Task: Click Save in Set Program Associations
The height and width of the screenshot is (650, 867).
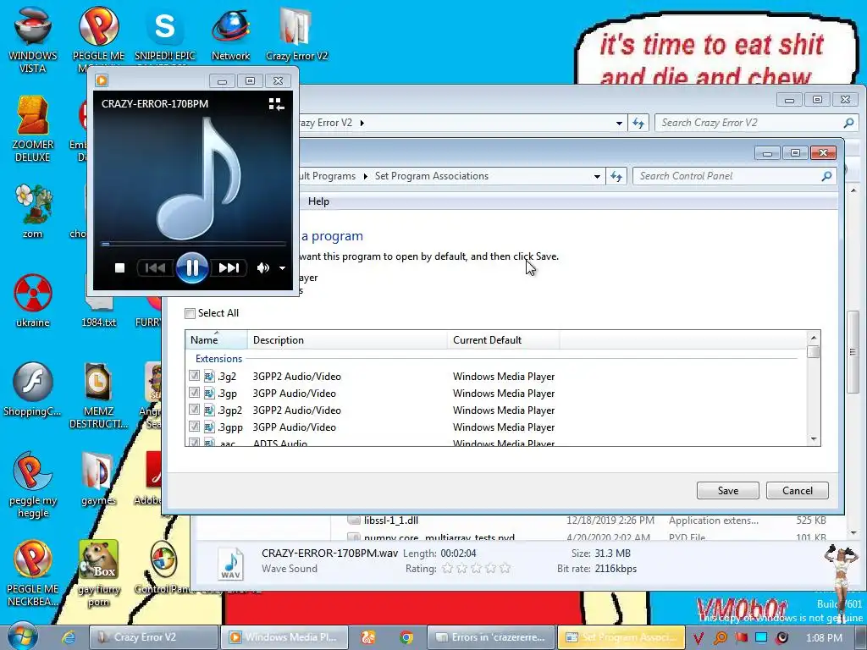Action: 727,490
